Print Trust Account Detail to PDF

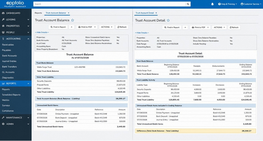(200, 27)
